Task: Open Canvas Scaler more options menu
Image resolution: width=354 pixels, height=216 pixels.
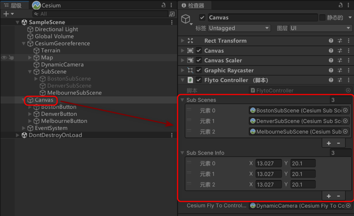Action: [x=348, y=61]
